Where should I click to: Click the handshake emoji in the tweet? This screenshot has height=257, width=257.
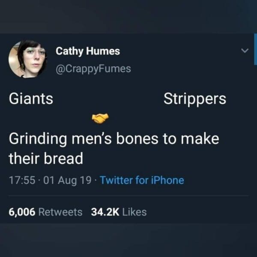(x=100, y=118)
